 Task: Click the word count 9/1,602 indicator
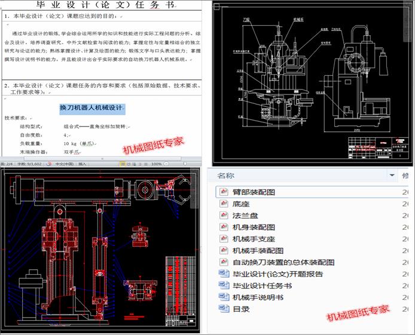click(30, 164)
